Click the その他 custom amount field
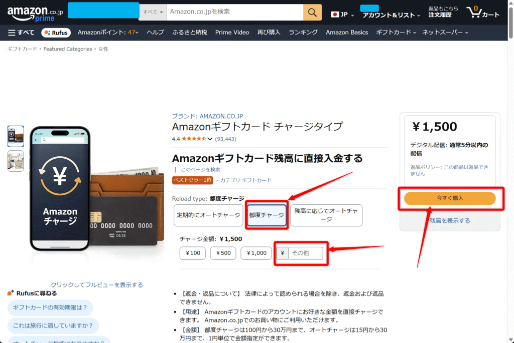The width and height of the screenshot is (514, 343). coord(306,253)
